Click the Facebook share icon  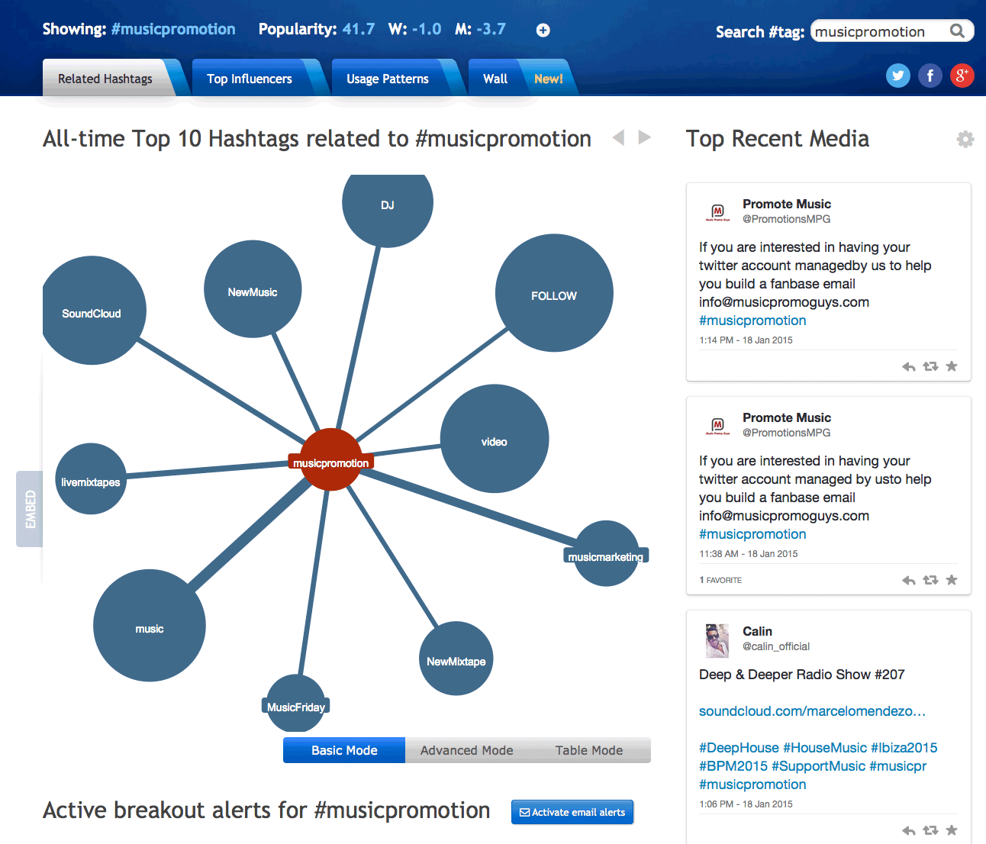(930, 76)
